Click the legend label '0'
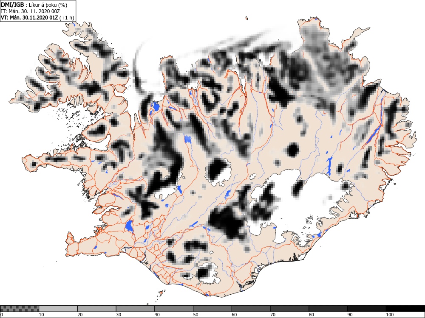 [2, 315]
